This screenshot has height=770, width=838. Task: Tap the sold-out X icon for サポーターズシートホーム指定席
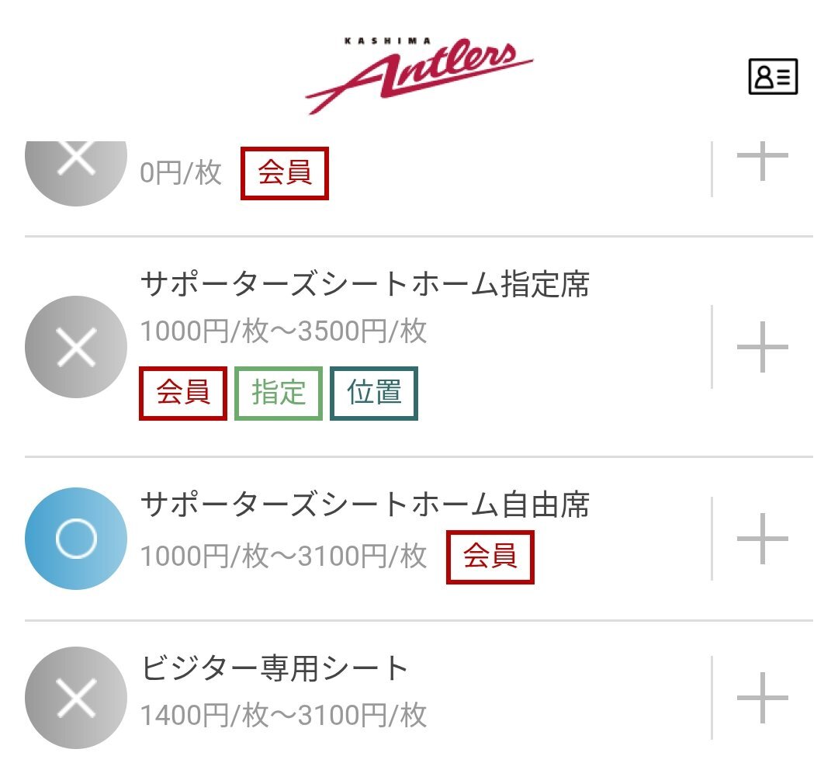click(x=76, y=347)
